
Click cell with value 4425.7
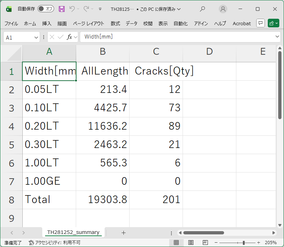coord(103,108)
